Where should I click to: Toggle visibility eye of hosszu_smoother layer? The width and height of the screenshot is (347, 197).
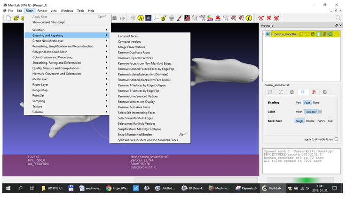pos(268,34)
